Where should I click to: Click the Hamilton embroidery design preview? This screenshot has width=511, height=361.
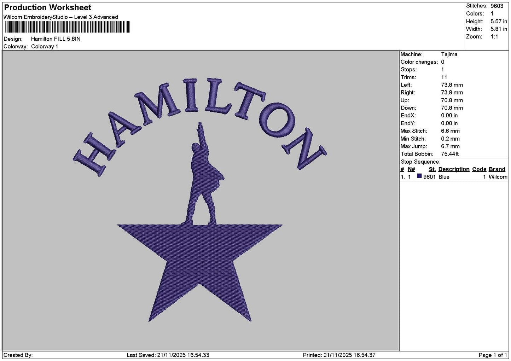(x=200, y=200)
